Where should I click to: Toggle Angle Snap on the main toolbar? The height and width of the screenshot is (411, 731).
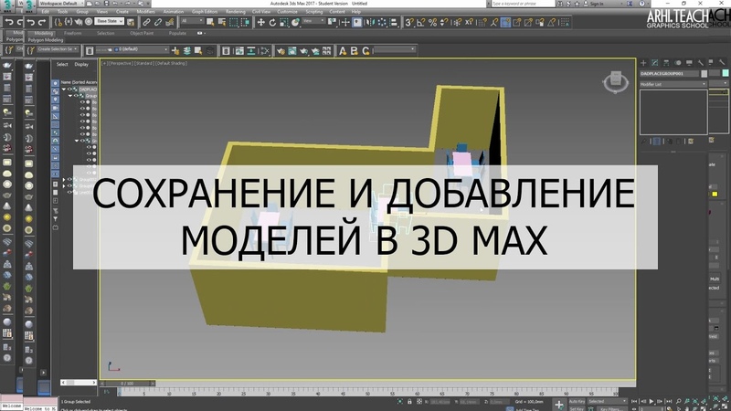[420, 22]
